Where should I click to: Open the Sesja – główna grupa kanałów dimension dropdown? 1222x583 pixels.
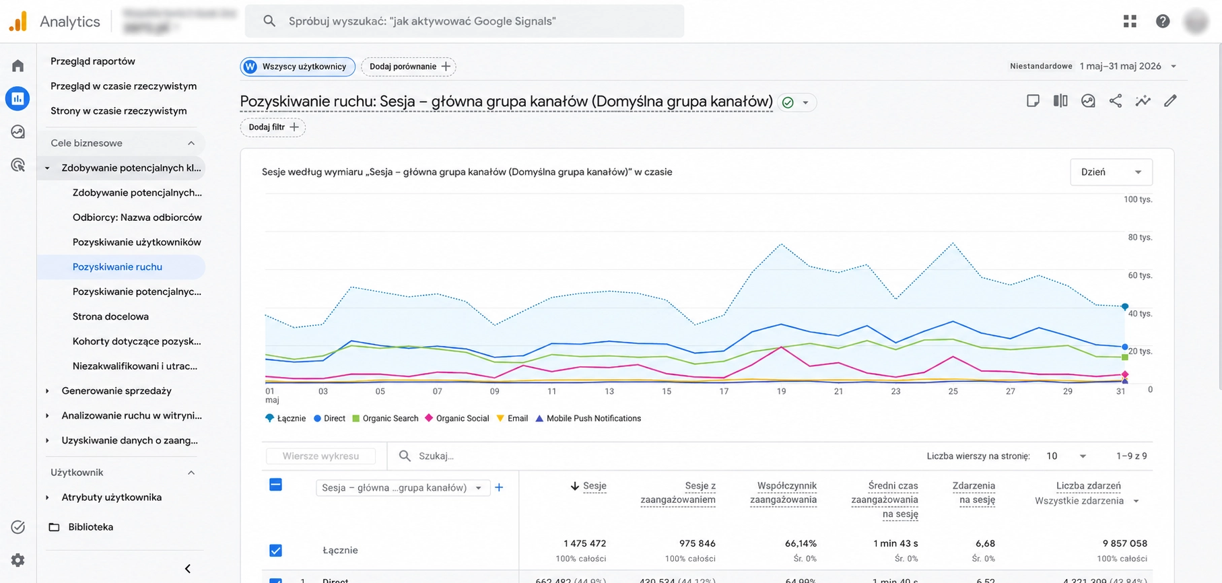point(402,488)
